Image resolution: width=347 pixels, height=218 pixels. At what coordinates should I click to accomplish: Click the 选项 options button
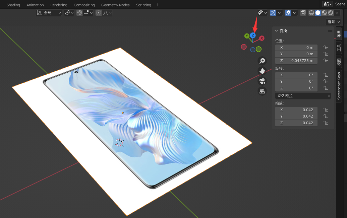pos(333,22)
